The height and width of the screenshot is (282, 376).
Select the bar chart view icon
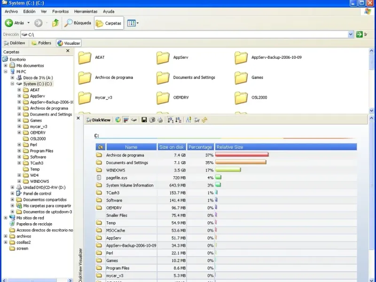tap(126, 120)
